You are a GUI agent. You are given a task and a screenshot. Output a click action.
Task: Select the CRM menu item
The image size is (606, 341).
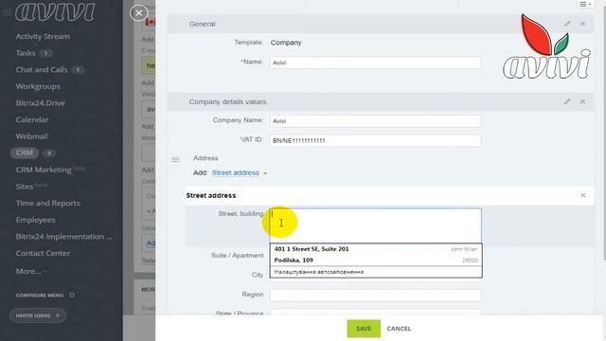[x=25, y=153]
